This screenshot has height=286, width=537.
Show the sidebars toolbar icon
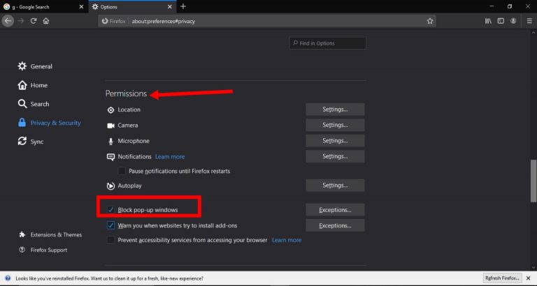tap(501, 21)
